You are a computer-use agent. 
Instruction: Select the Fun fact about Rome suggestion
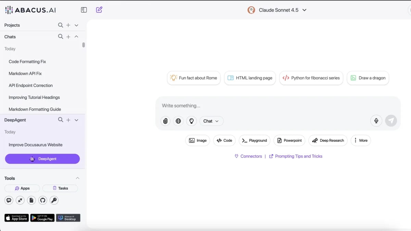(x=194, y=78)
